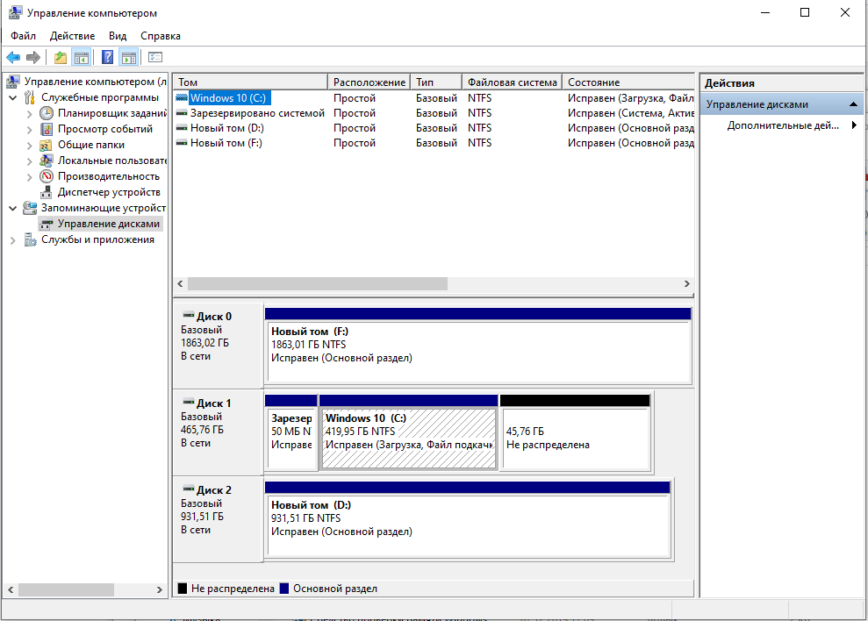This screenshot has height=621, width=868.
Task: Click the Up one level folder icon
Action: click(60, 58)
